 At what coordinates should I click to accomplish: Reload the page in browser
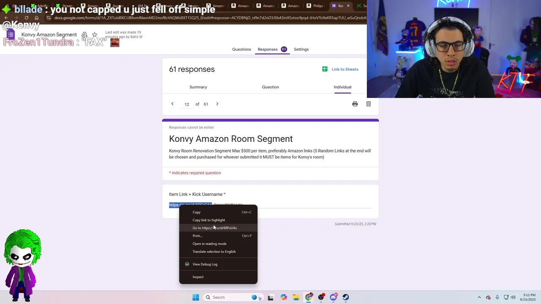[26, 18]
